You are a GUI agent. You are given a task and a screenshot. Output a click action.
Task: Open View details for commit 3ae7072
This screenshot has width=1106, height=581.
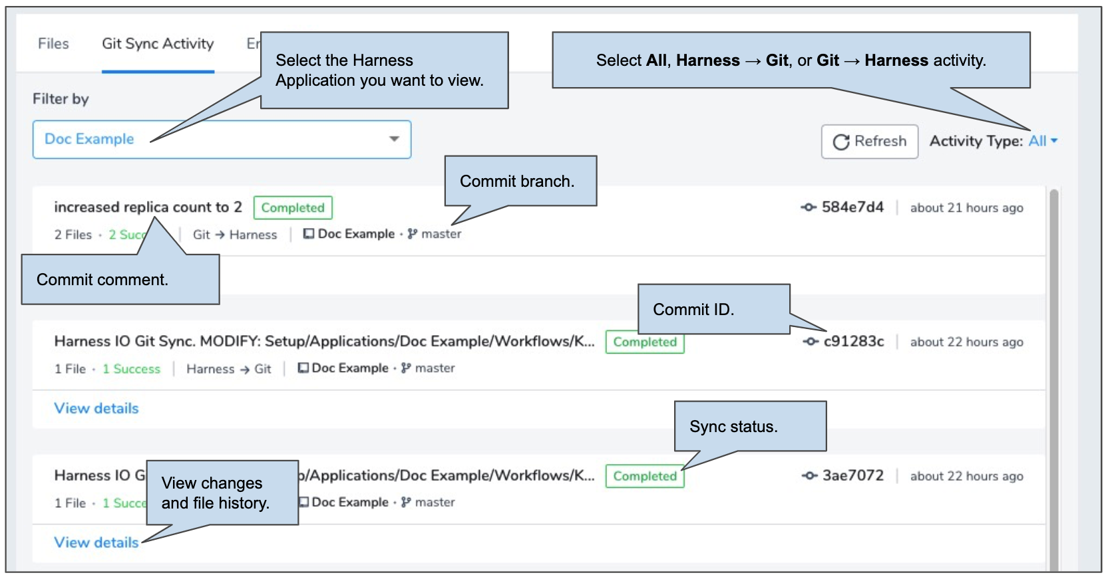tap(96, 542)
